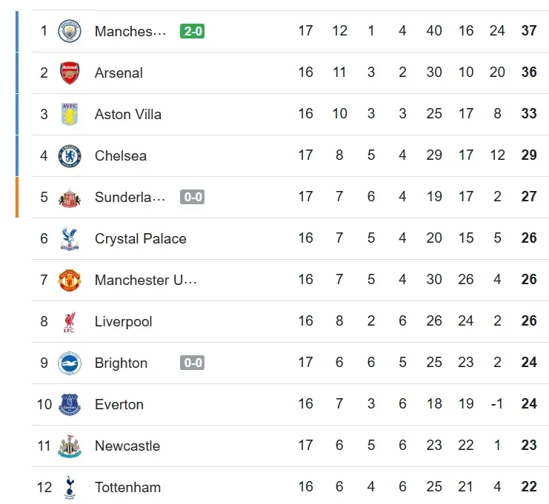
Task: Click the Crystal Palace club crest
Action: click(70, 238)
